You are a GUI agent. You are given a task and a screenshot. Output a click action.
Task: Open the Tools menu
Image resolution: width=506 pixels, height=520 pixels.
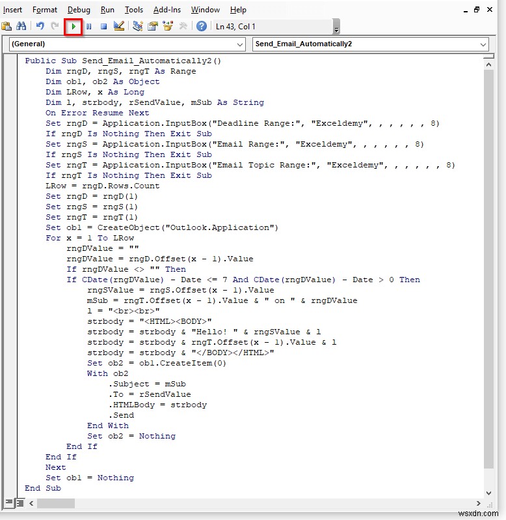(x=134, y=10)
